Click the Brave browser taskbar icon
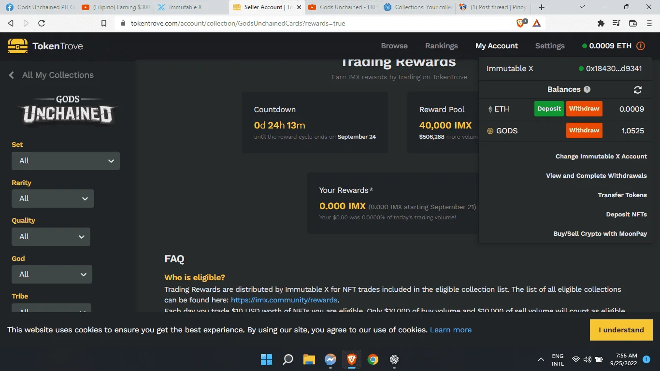The height and width of the screenshot is (371, 660). click(352, 359)
